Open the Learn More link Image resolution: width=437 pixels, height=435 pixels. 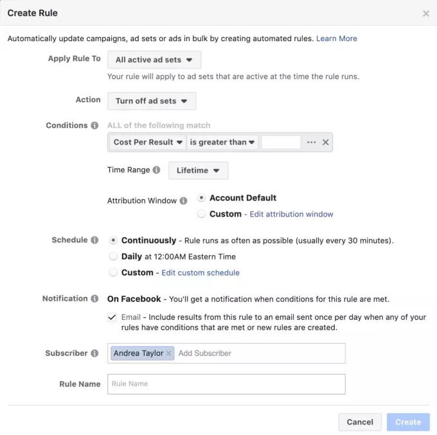pyautogui.click(x=337, y=39)
